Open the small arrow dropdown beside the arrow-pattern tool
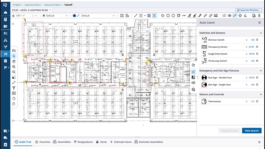The height and width of the screenshot is (149, 265). tap(145, 16)
